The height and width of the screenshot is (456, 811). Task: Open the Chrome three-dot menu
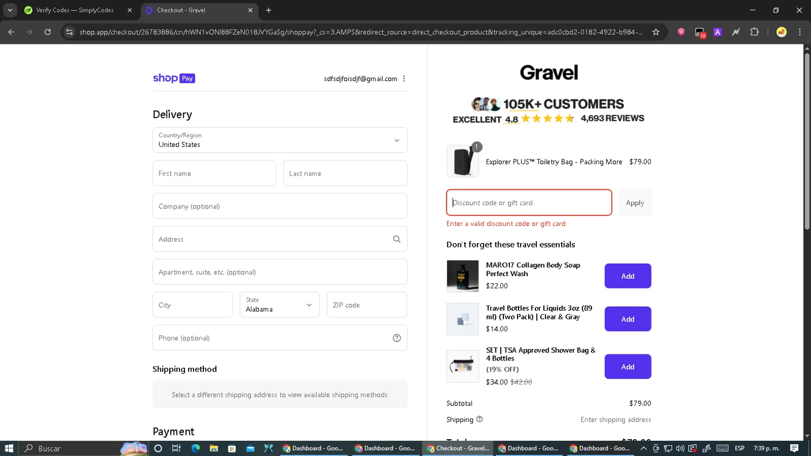[800, 32]
